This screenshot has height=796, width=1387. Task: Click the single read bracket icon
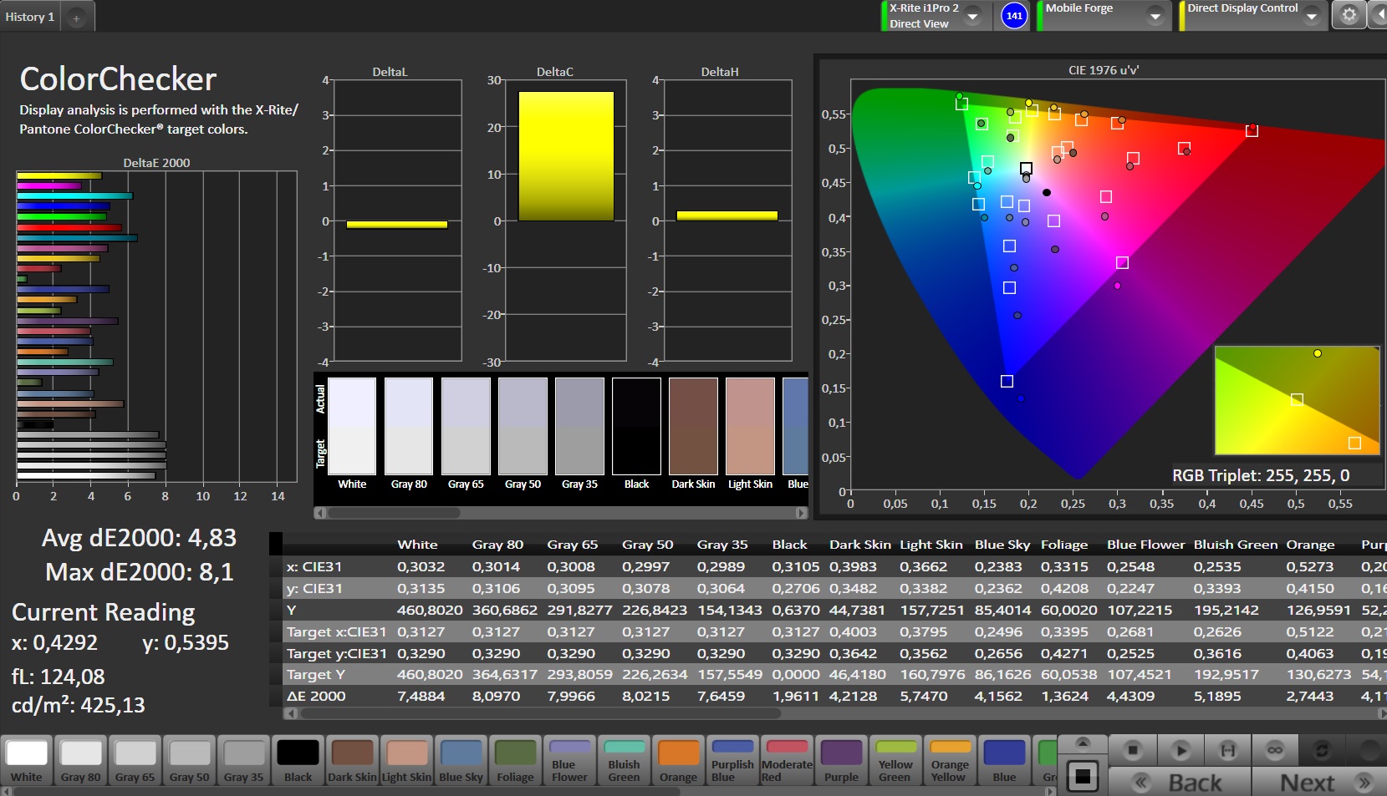[1227, 750]
